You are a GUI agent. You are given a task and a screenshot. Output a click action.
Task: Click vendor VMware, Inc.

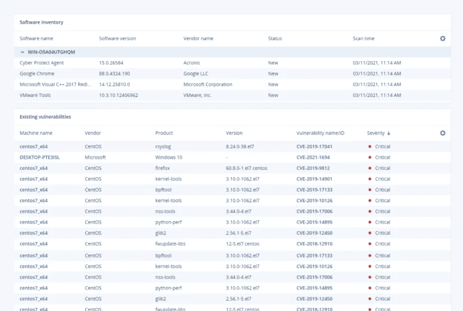tap(197, 95)
